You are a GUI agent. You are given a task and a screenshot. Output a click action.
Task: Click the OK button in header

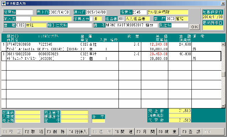(194, 27)
